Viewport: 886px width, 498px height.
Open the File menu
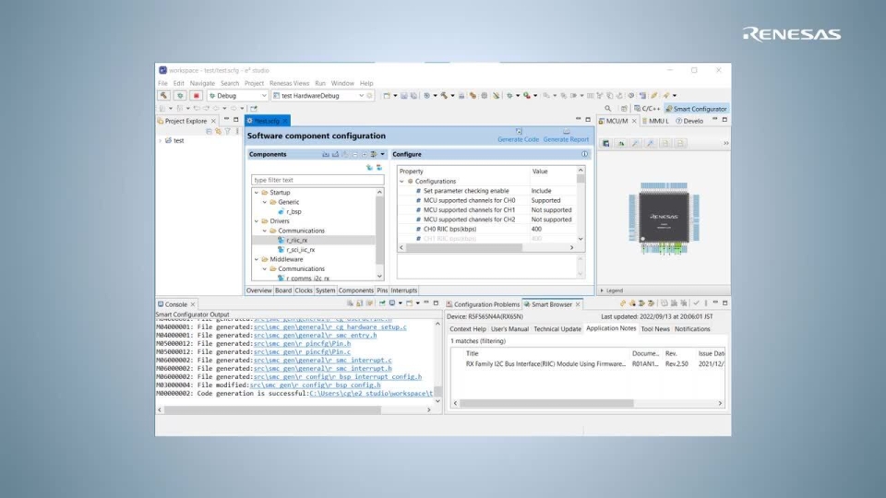tap(162, 83)
